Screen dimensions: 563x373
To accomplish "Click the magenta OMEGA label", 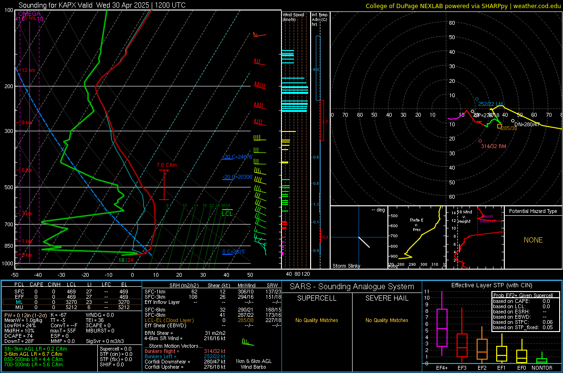I will click(x=29, y=14).
